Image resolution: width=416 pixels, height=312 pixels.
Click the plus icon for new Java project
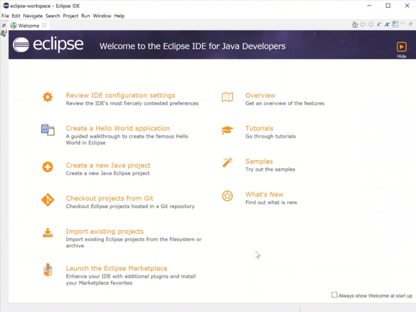point(48,167)
